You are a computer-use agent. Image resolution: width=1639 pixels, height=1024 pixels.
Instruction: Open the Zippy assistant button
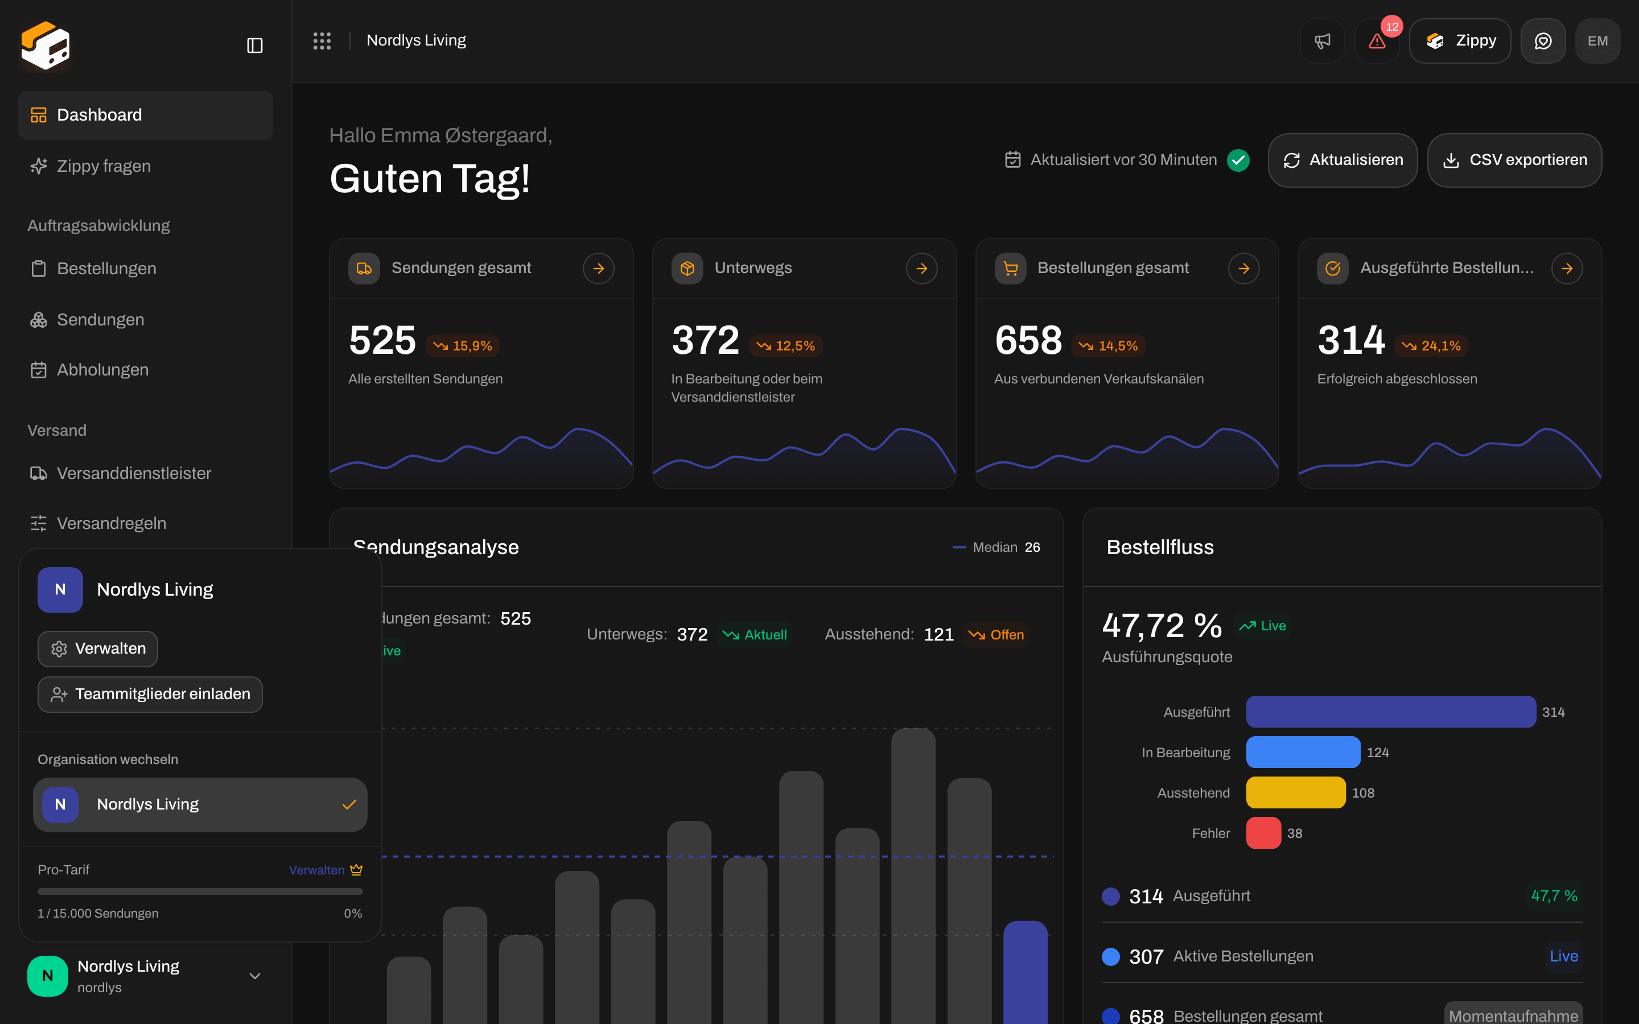point(1460,40)
